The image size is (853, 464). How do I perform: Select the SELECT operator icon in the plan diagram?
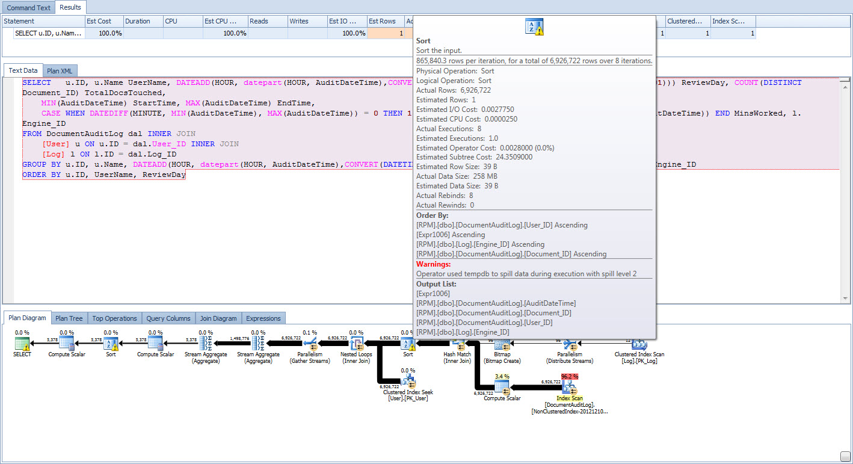tap(22, 344)
